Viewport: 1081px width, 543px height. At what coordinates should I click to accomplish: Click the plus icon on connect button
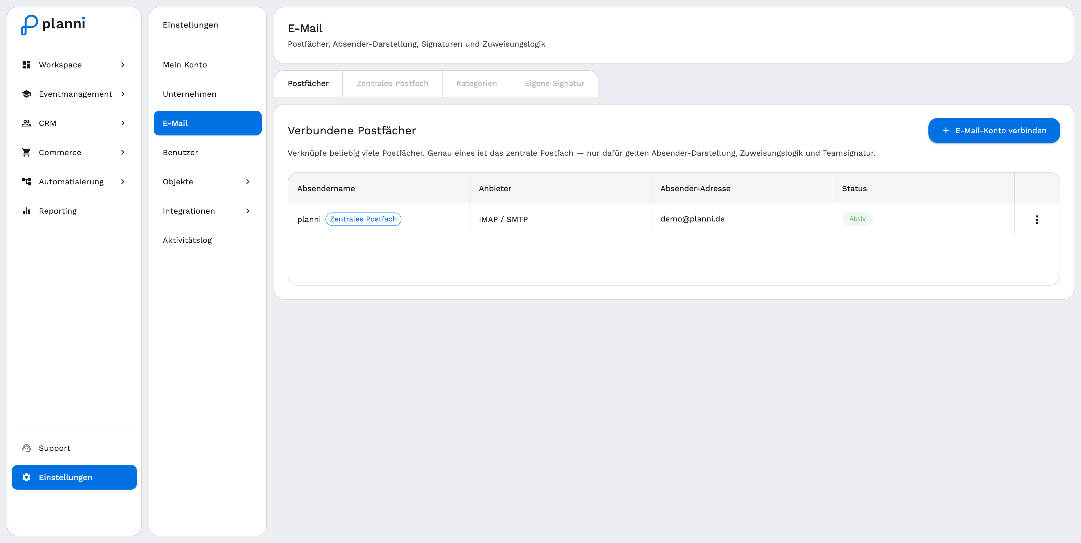946,131
